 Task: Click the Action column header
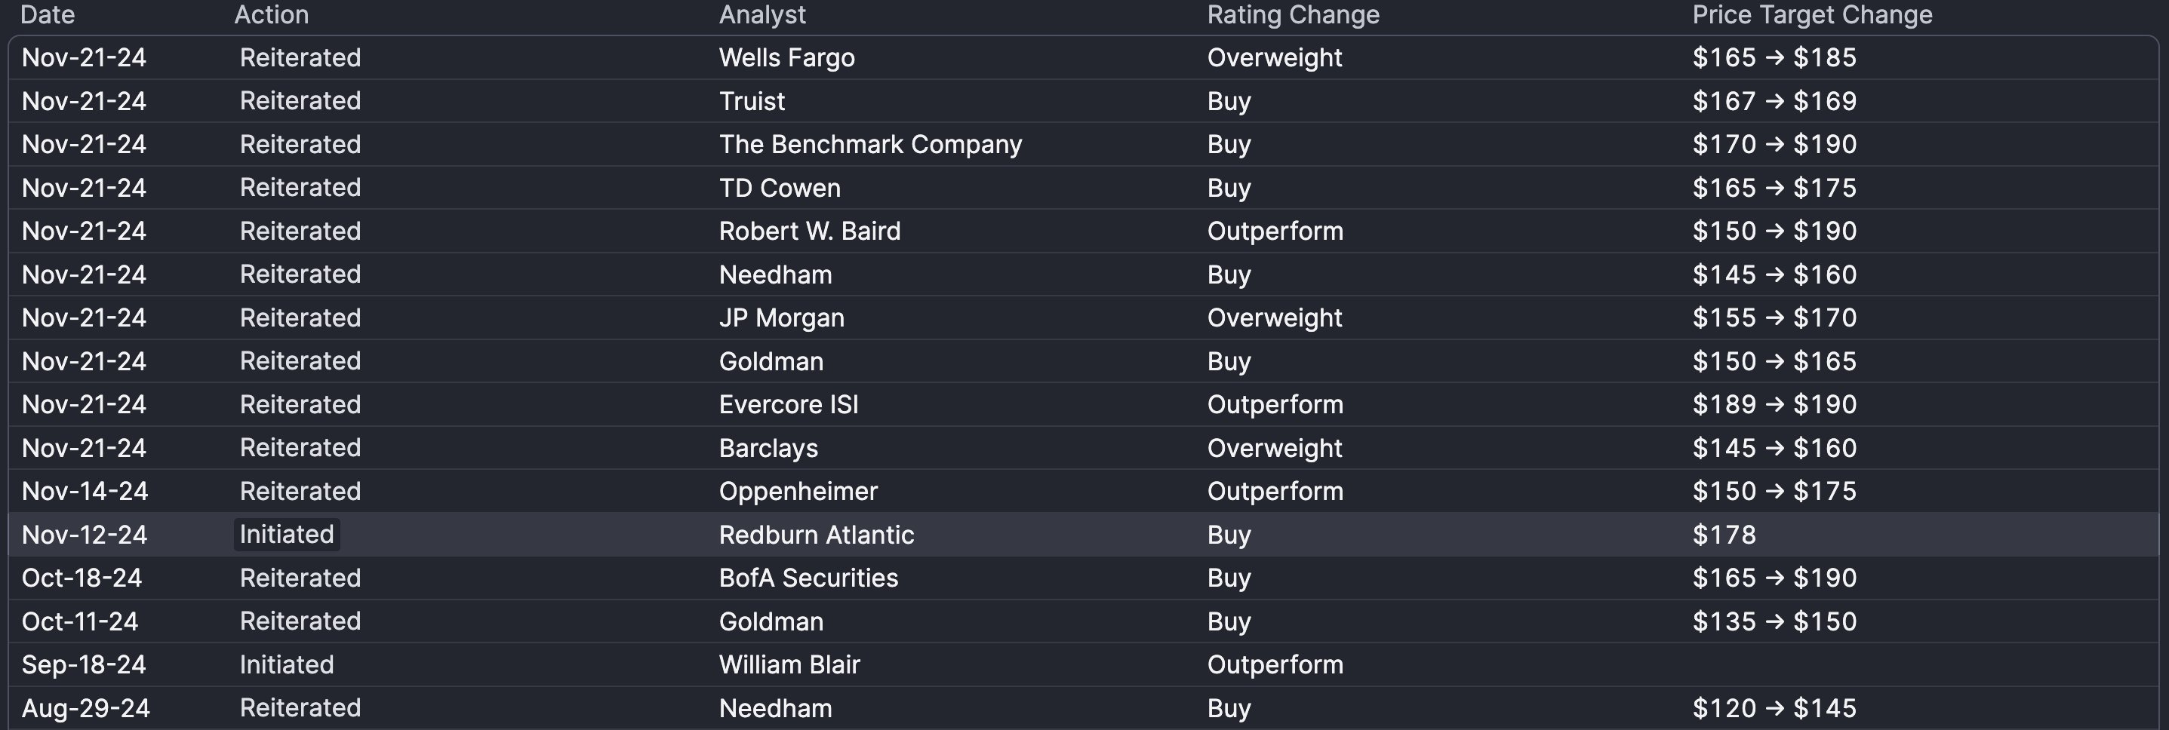(x=271, y=15)
